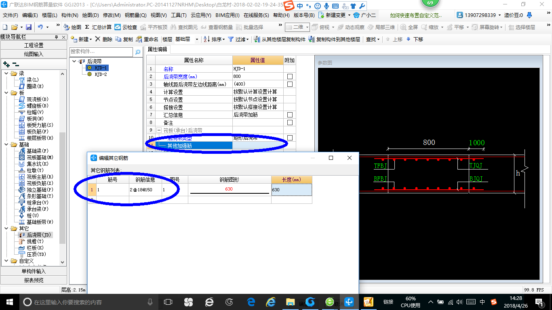Save the project with the floppy icon
Screen dimensions: 552x310
click(29, 27)
